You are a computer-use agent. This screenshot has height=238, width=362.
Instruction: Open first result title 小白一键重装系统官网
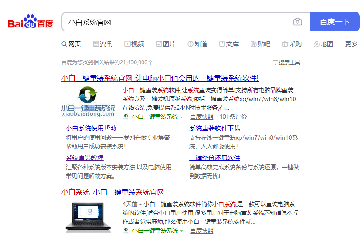pyautogui.click(x=159, y=78)
